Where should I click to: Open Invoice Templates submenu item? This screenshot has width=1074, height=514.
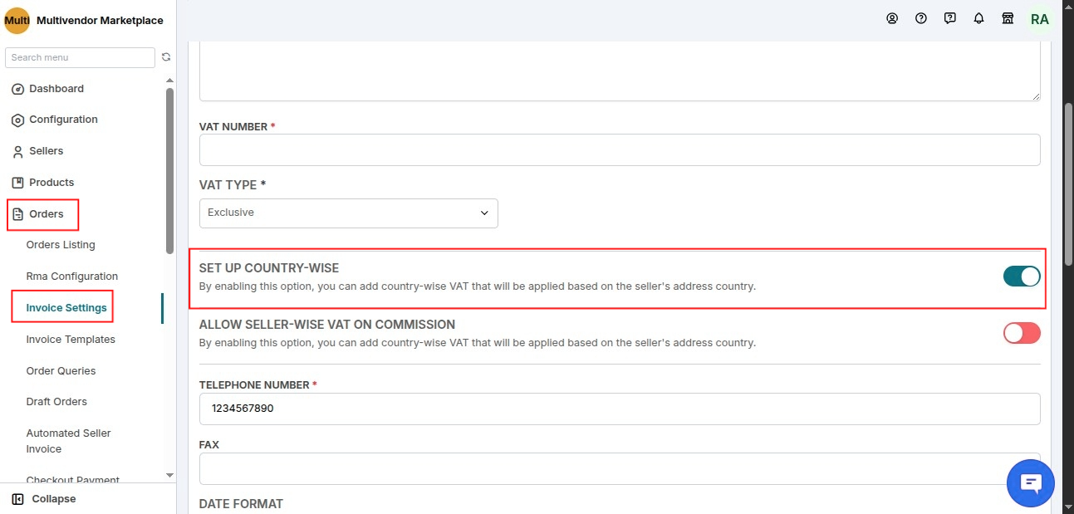coord(71,340)
